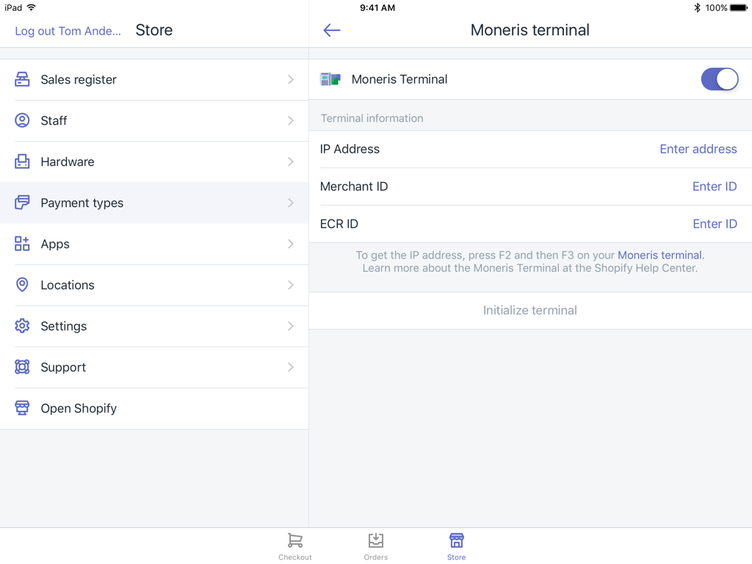
Task: Switch to the Checkout tab label
Action: tap(295, 557)
